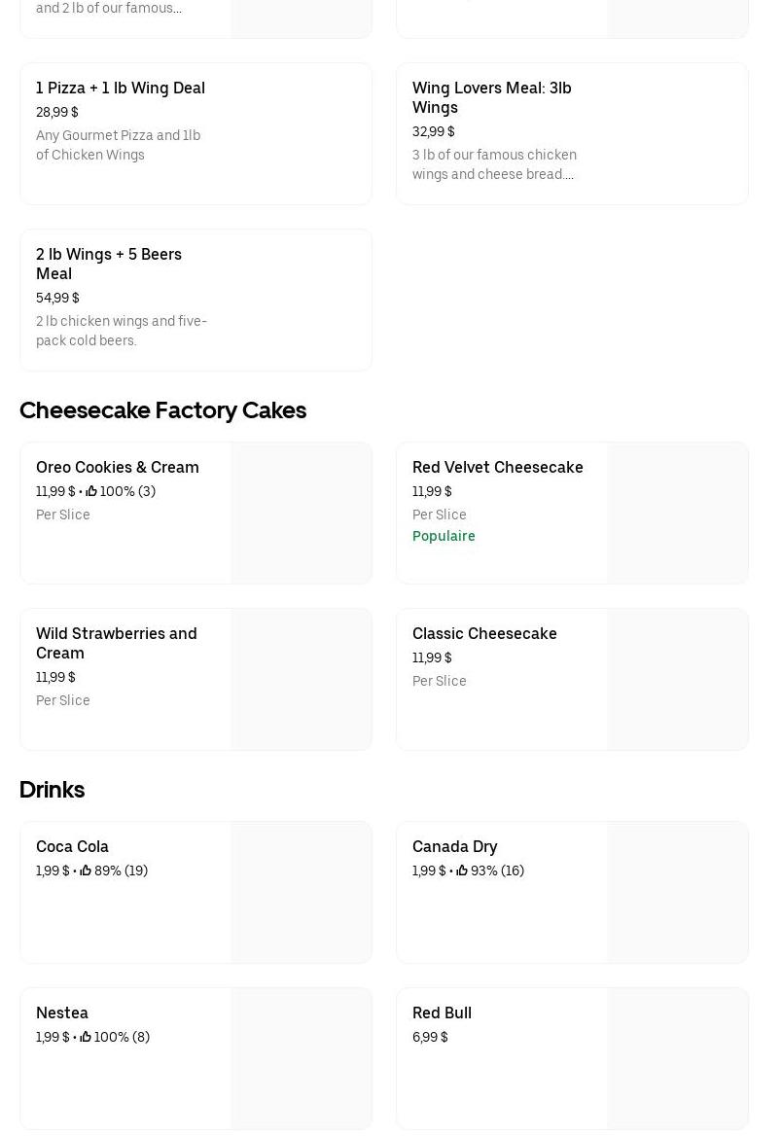782x1137 pixels.
Task: Open the Classic Cheesecake item title
Action: coord(484,633)
